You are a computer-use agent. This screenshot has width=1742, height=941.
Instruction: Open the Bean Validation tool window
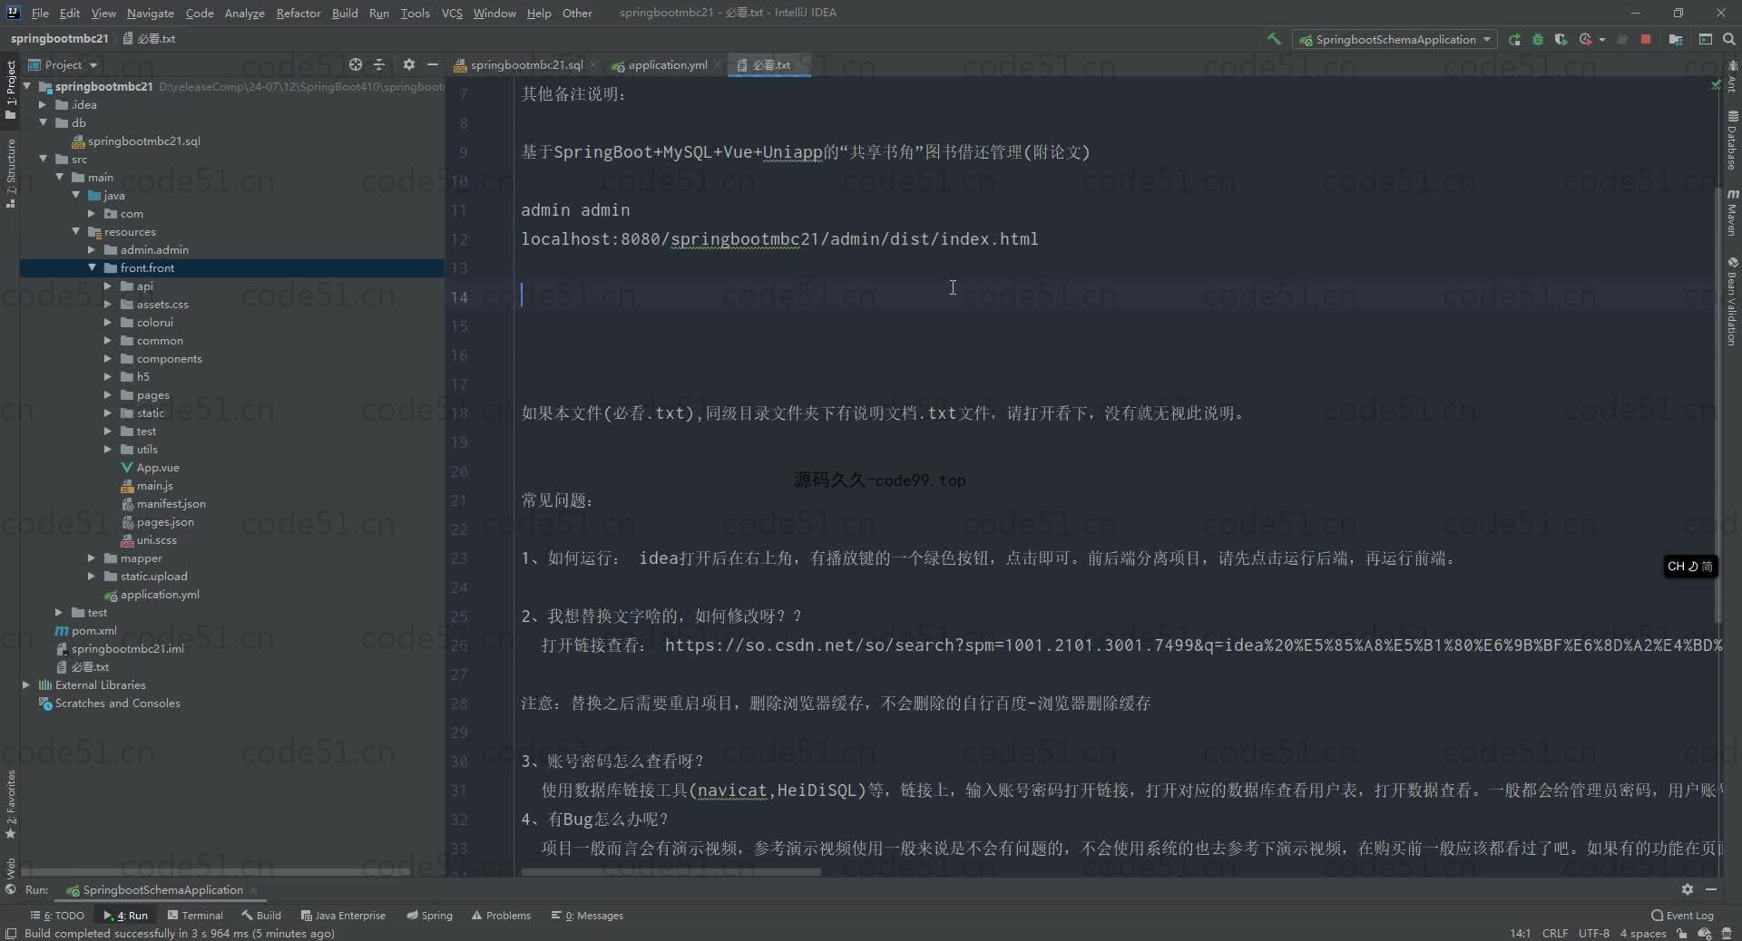tap(1732, 301)
